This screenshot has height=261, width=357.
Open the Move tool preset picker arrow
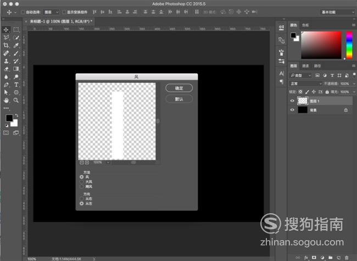[x=15, y=12]
